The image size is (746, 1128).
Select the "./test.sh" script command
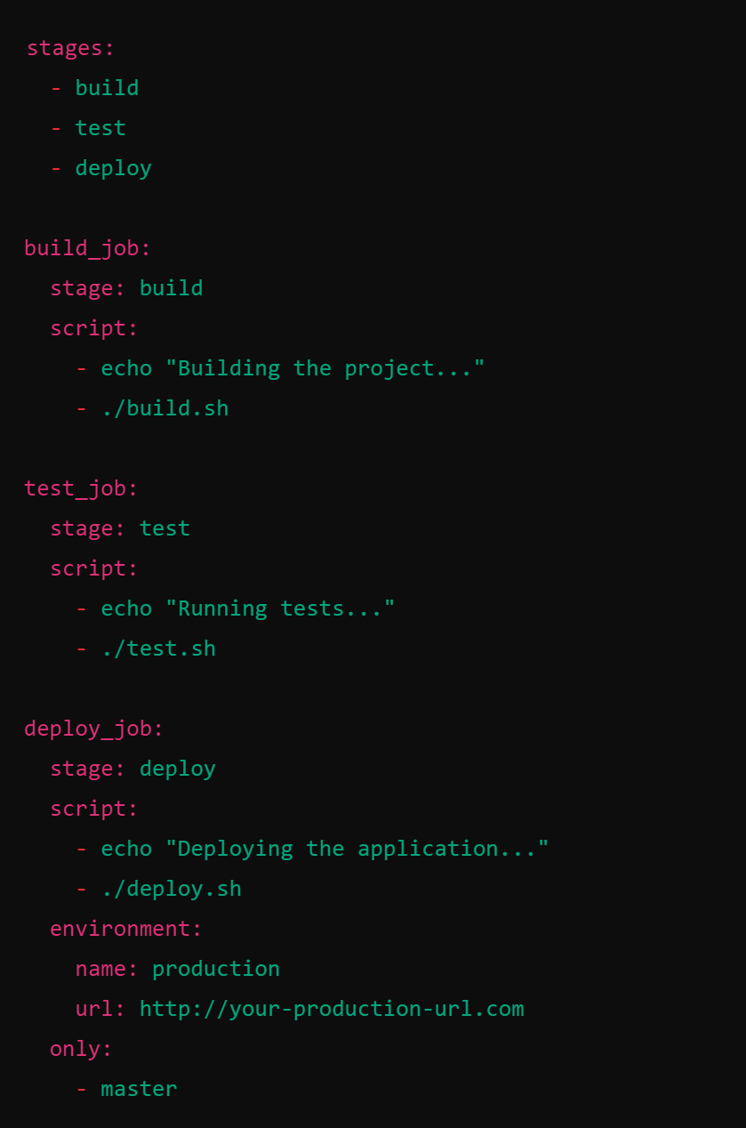pos(158,649)
